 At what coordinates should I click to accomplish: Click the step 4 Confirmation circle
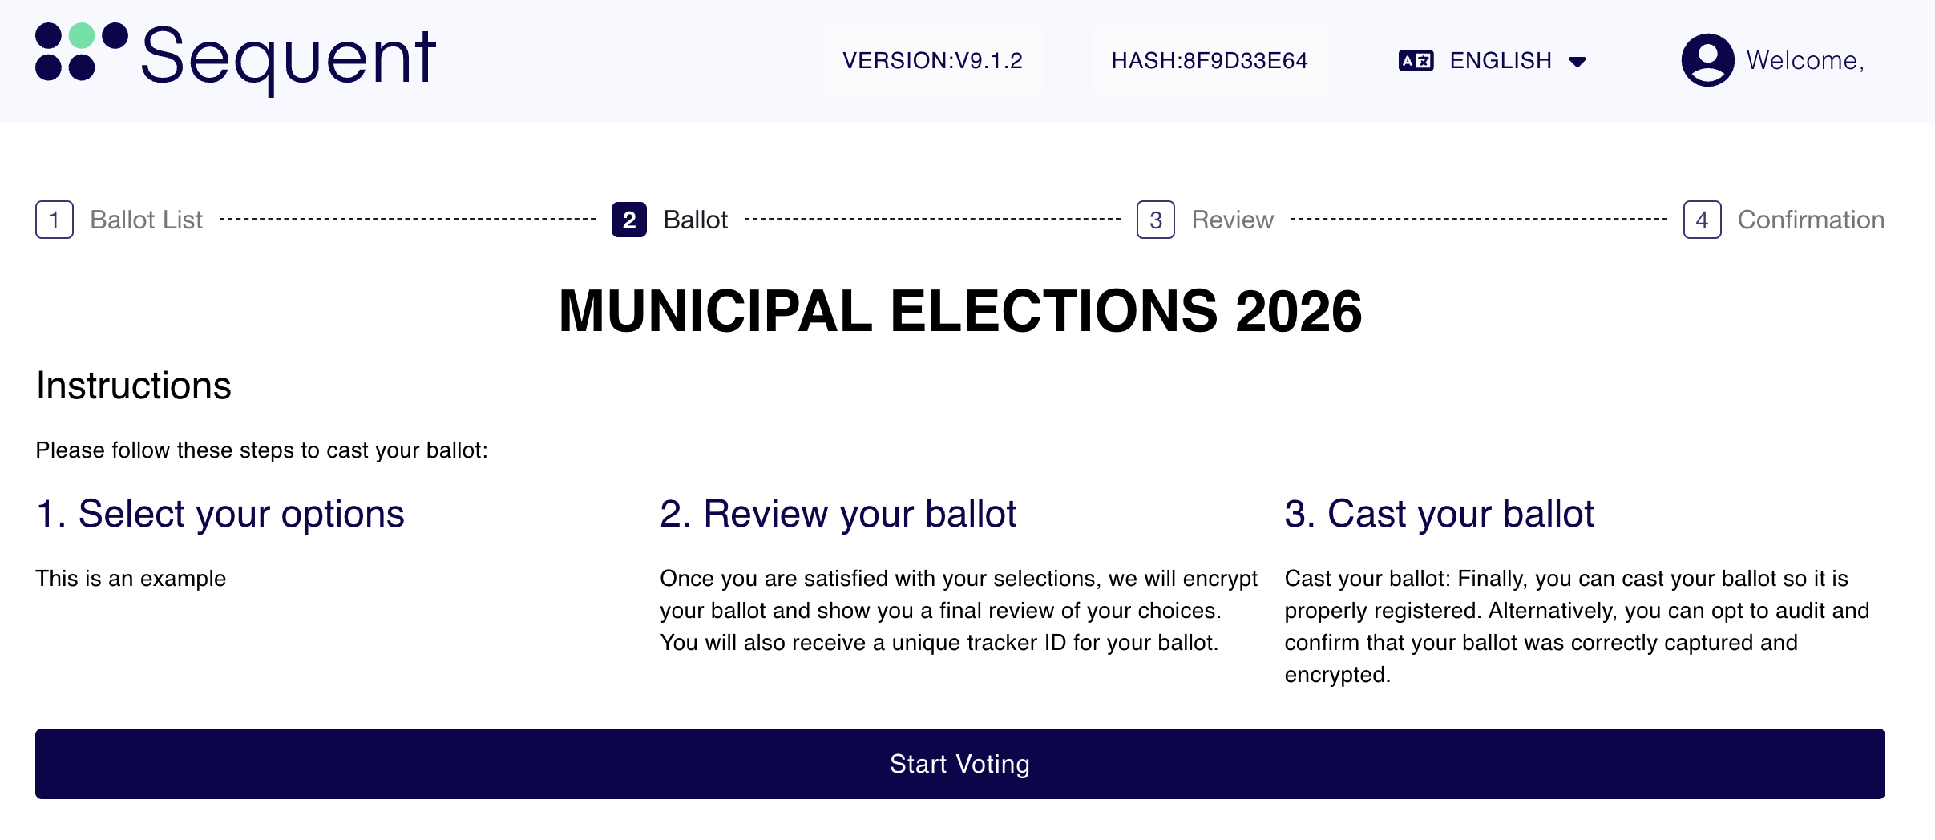click(x=1702, y=219)
